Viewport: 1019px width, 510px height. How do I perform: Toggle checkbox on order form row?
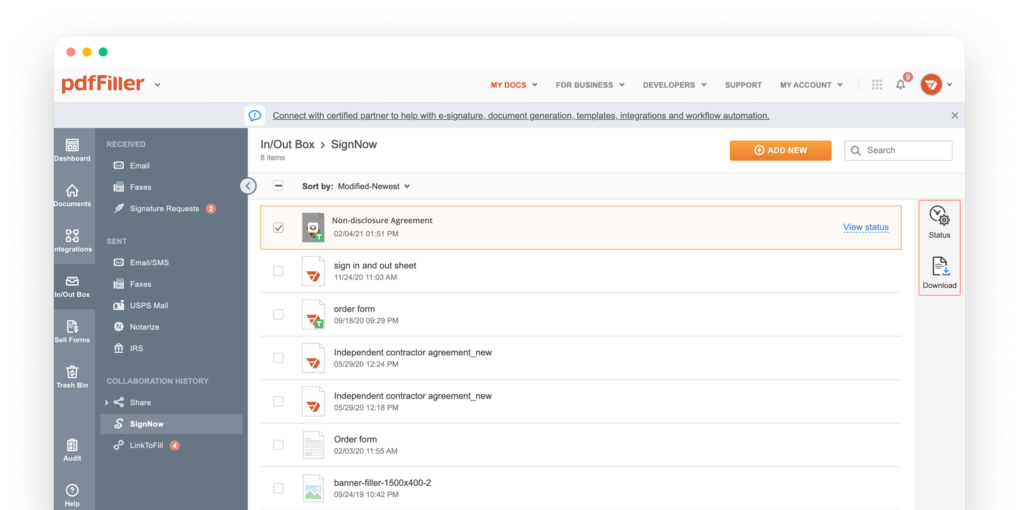coord(278,314)
